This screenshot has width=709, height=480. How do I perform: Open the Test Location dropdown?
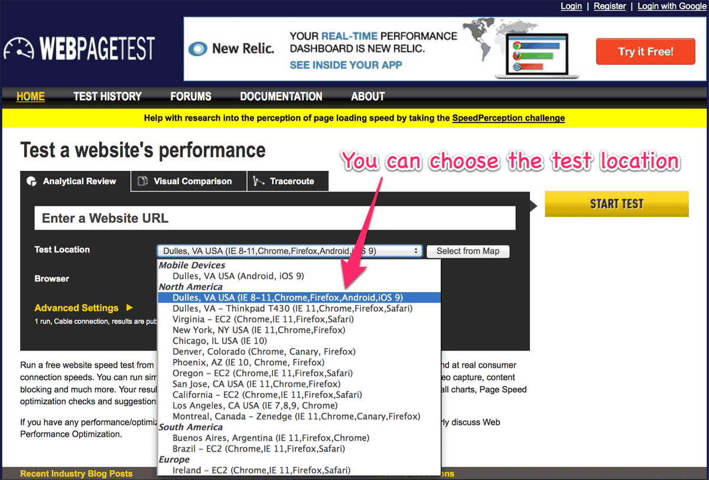pos(290,251)
